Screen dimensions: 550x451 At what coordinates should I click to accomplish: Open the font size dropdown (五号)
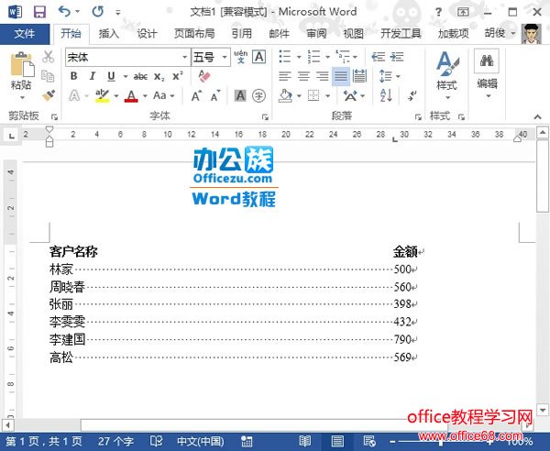coord(225,57)
